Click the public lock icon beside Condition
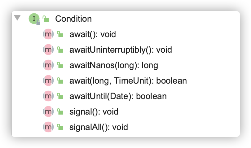 point(46,19)
